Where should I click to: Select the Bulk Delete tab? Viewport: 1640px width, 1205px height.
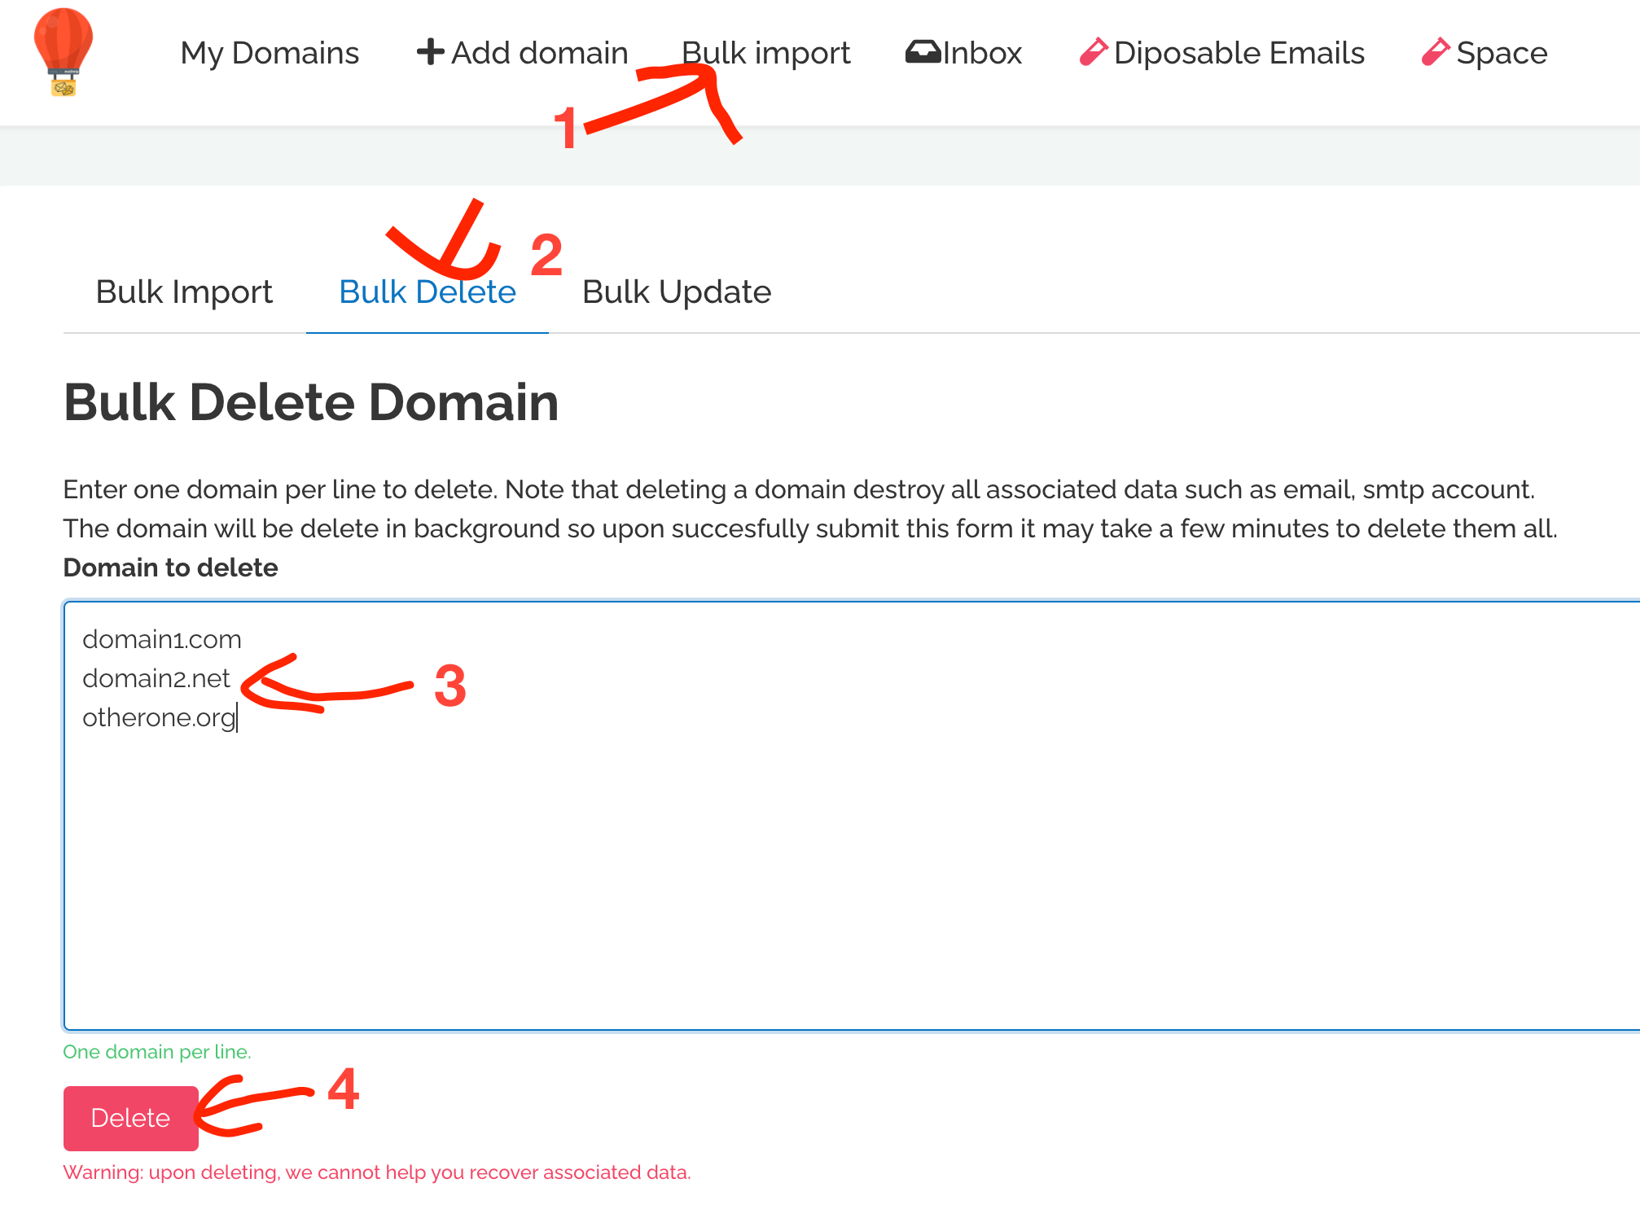pos(427,291)
